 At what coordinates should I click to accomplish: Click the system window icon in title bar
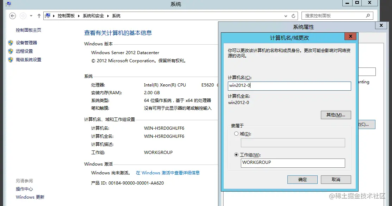point(8,4)
